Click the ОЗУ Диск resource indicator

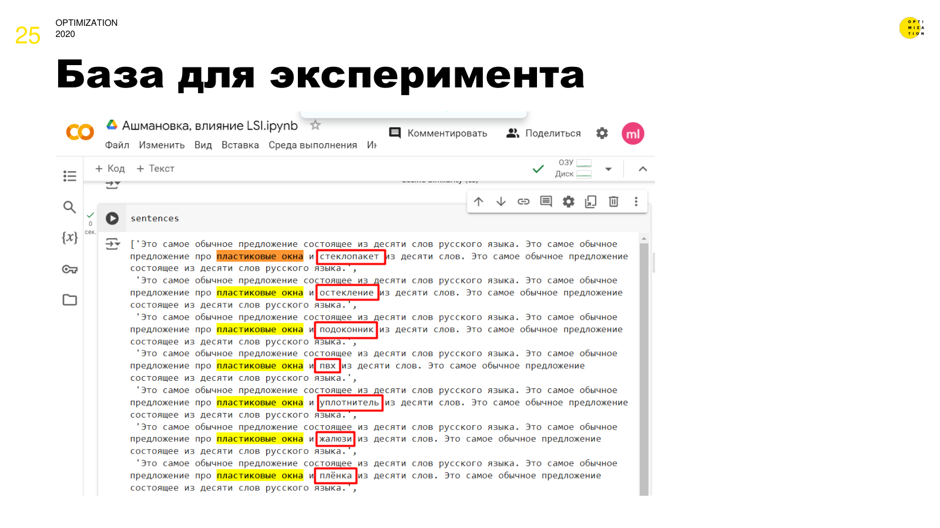(x=573, y=168)
